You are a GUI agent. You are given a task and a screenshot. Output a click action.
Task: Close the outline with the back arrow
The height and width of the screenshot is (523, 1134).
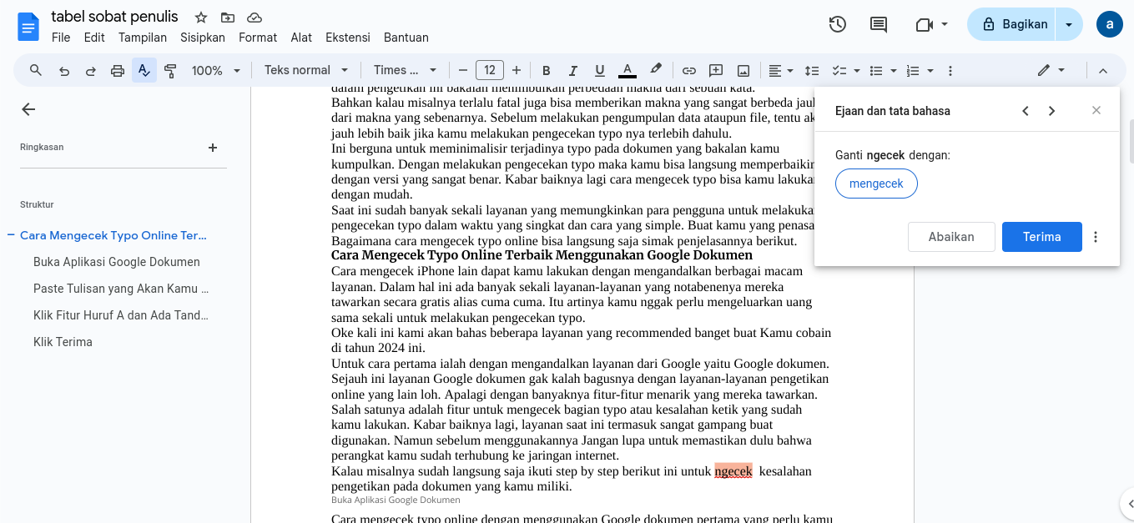[28, 109]
